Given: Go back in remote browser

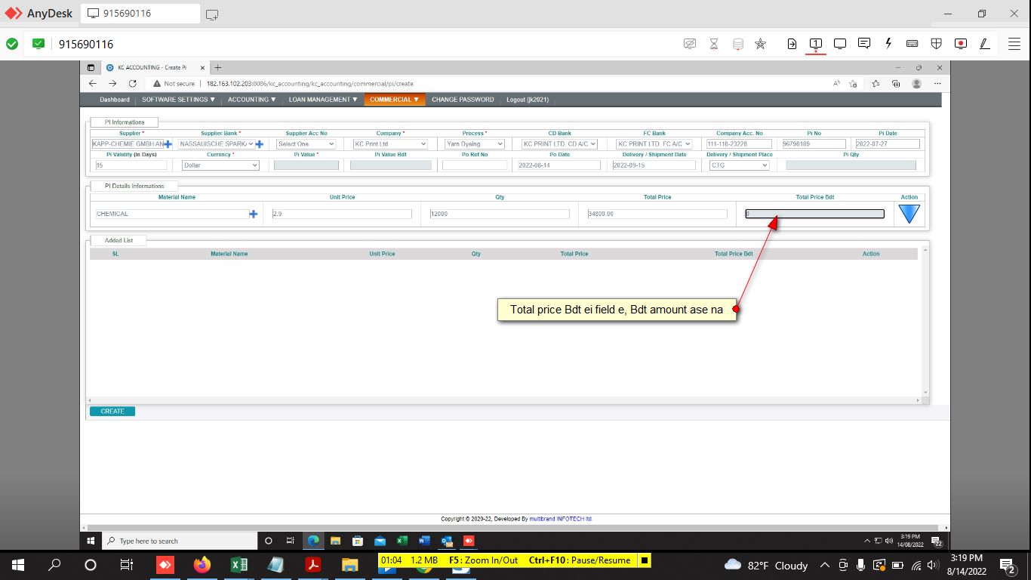Looking at the screenshot, I should [93, 84].
